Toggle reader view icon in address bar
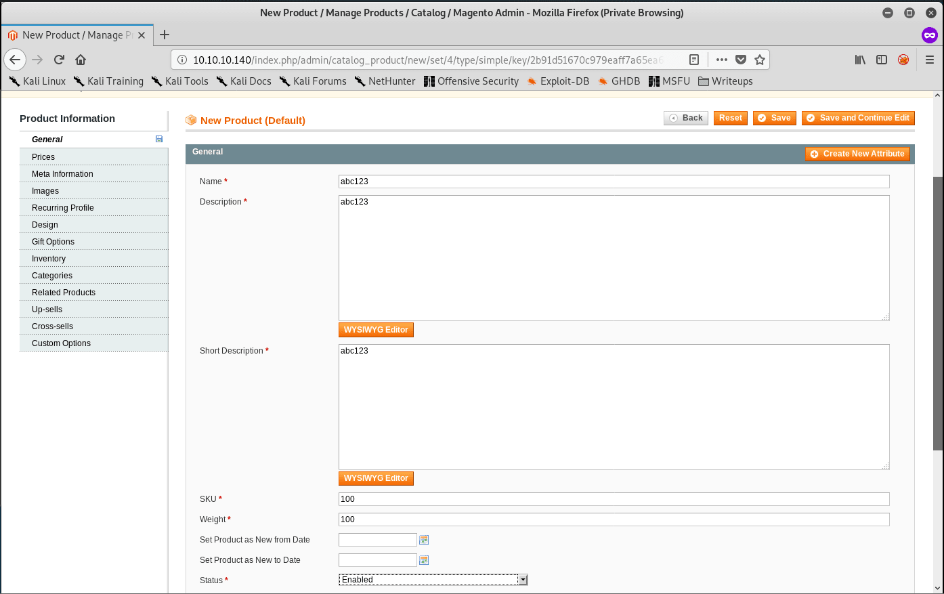 (x=694, y=60)
